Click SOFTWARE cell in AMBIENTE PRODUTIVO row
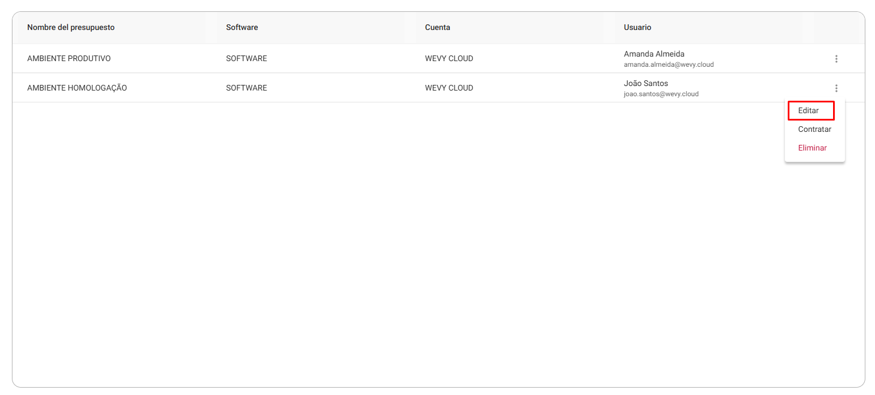This screenshot has height=395, width=875. point(247,58)
